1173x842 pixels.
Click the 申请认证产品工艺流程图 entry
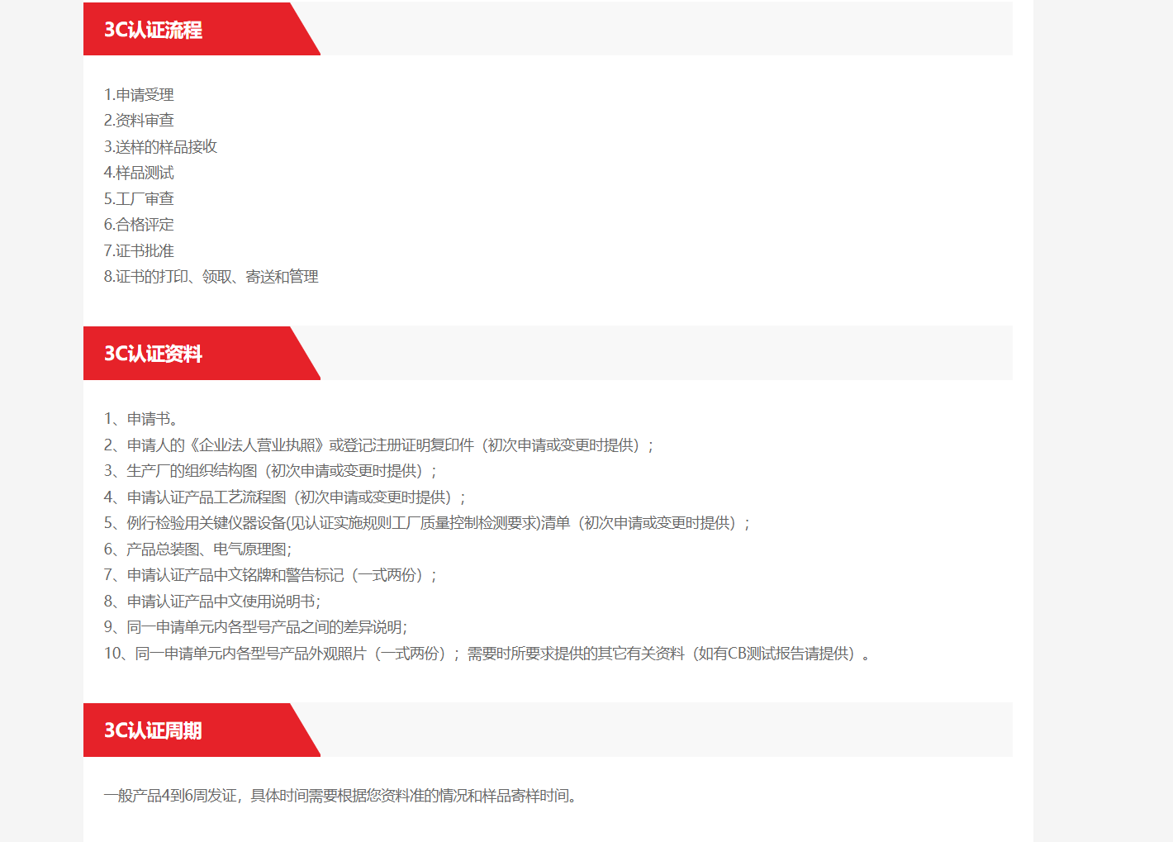tap(215, 497)
